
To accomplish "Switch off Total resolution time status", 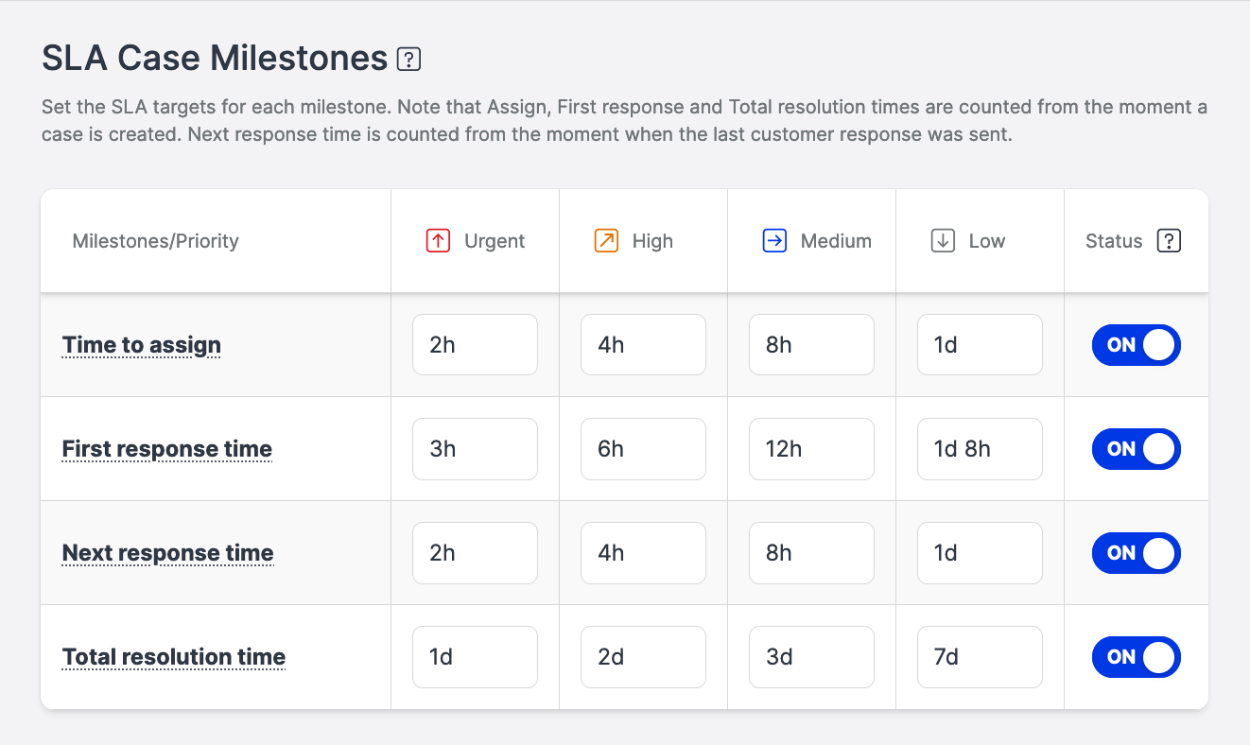I will pos(1136,657).
